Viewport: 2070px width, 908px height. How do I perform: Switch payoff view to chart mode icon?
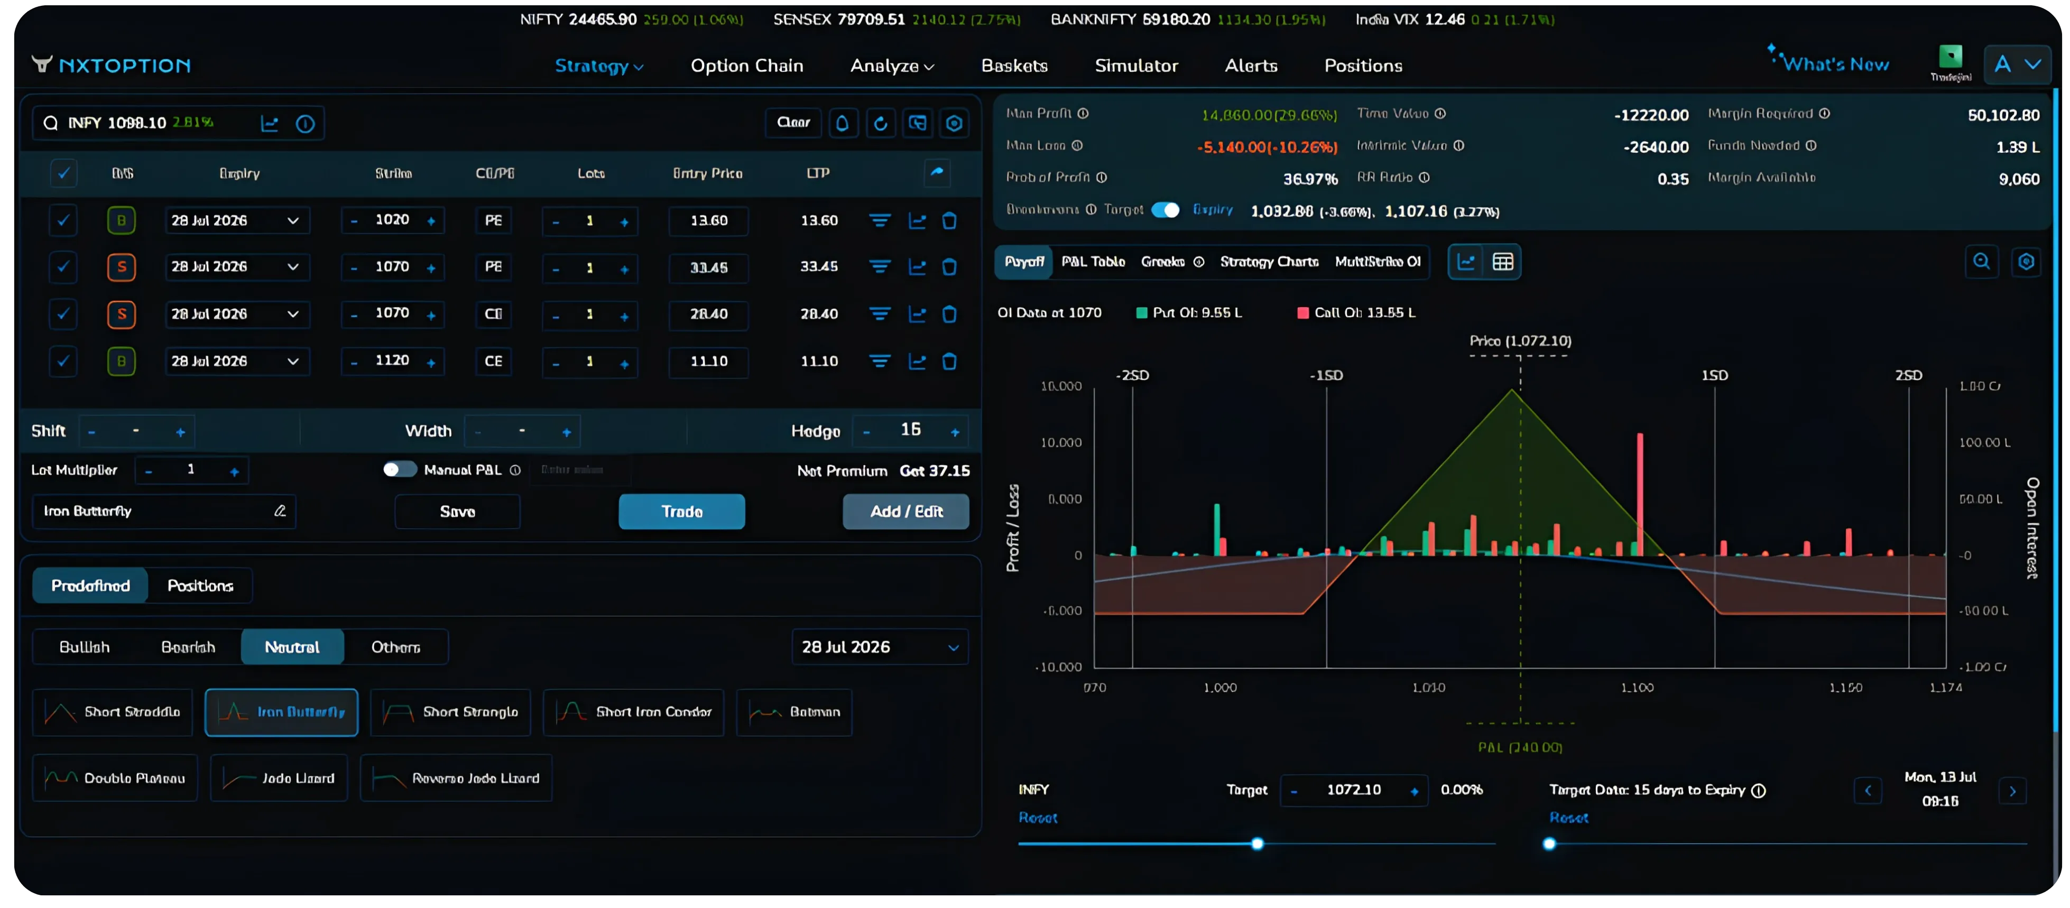coord(1466,262)
